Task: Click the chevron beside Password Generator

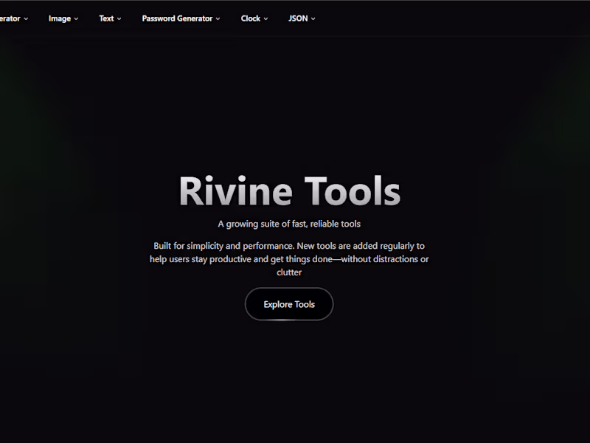Action: click(217, 18)
